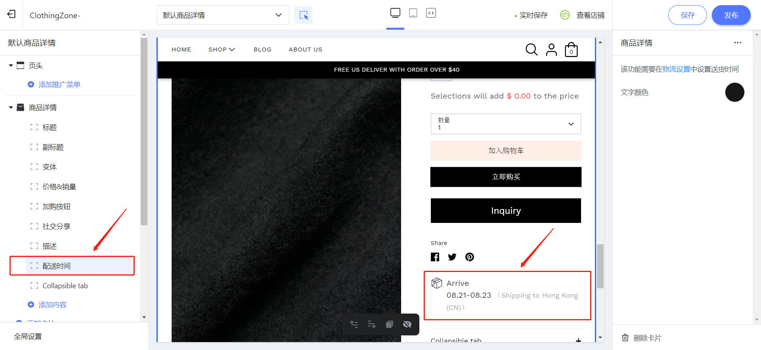Click the product image in preview
This screenshot has height=350, width=761.
click(x=286, y=210)
